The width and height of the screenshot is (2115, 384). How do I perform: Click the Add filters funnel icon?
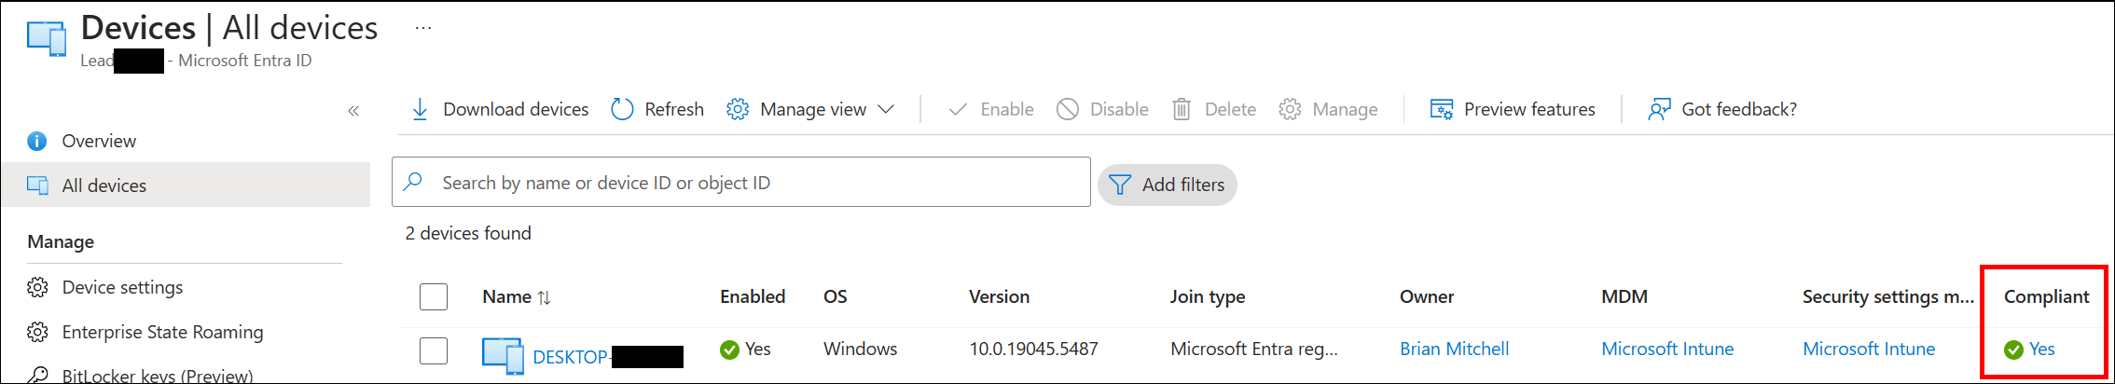(x=1120, y=185)
